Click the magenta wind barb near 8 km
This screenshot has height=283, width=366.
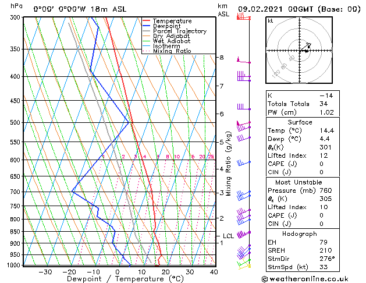point(243,61)
